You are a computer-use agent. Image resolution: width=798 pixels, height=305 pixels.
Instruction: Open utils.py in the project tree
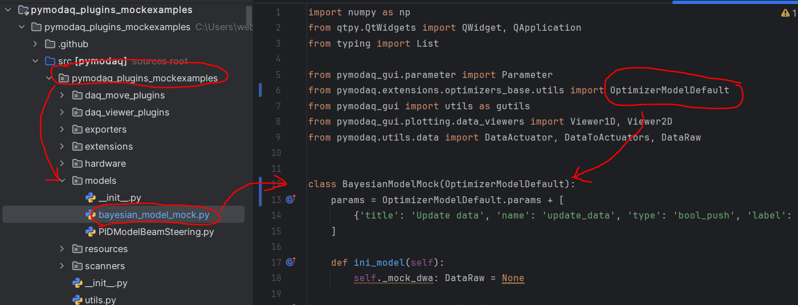[100, 300]
